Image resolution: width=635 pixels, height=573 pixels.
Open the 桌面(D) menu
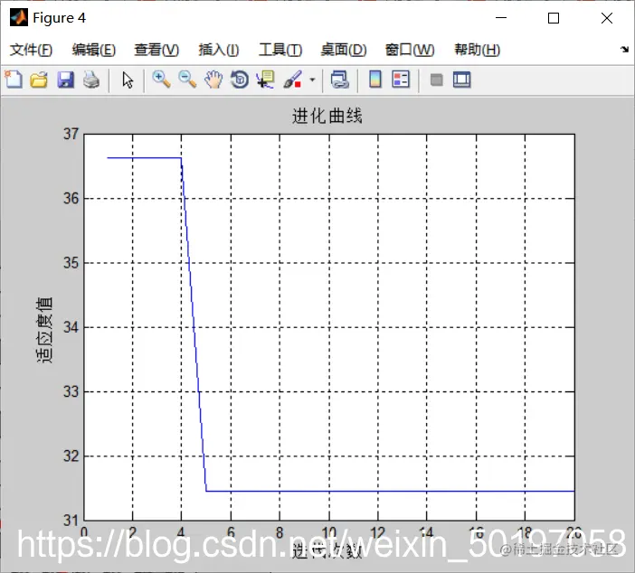click(x=344, y=50)
